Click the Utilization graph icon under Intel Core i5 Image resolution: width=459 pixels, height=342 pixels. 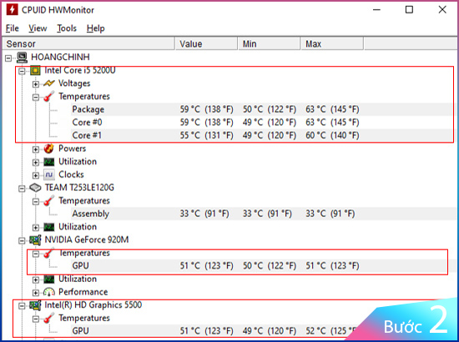(49, 162)
